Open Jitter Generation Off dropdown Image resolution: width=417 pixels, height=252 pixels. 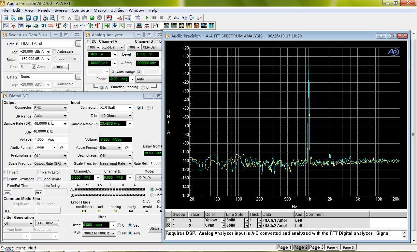(18, 223)
